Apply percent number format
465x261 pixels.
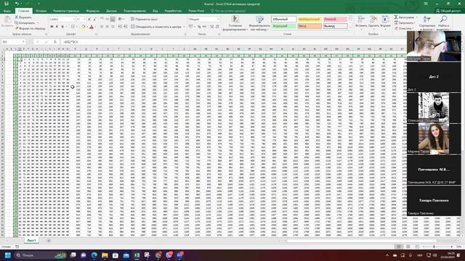[x=199, y=27]
